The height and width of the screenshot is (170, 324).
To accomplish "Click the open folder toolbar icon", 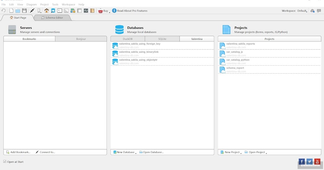I will (18, 10).
